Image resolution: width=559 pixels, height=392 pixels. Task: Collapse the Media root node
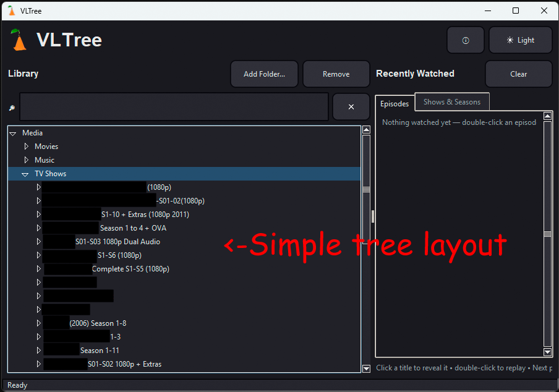click(x=13, y=134)
